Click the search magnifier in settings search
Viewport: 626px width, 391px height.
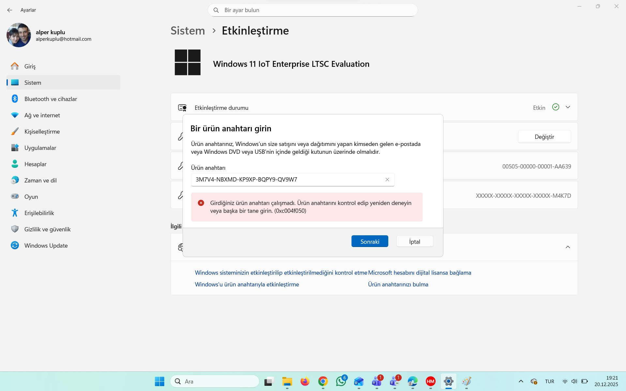point(216,10)
